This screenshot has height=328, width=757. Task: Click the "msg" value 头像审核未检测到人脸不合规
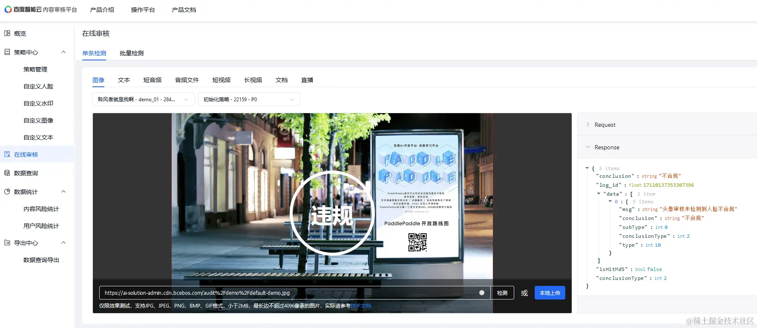tap(698, 209)
